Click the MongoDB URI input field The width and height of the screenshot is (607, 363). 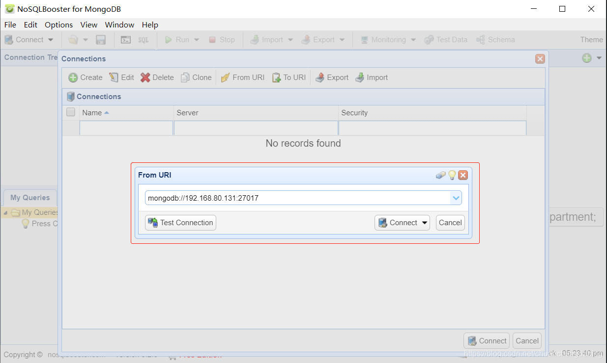coord(297,198)
